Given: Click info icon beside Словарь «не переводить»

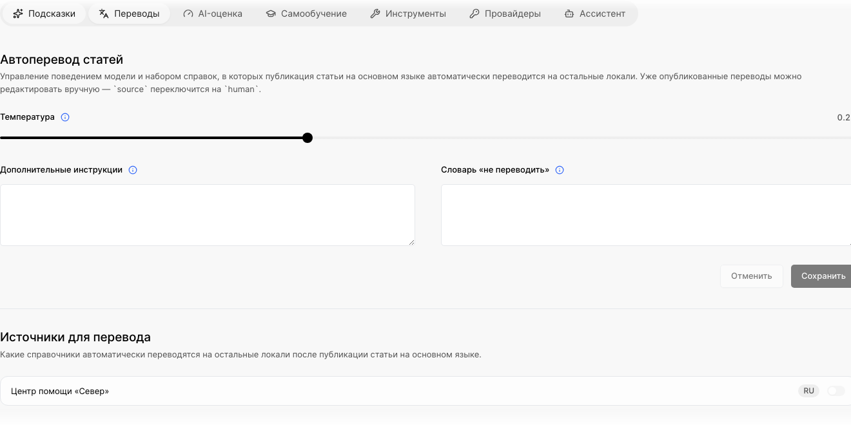Looking at the screenshot, I should tap(560, 170).
